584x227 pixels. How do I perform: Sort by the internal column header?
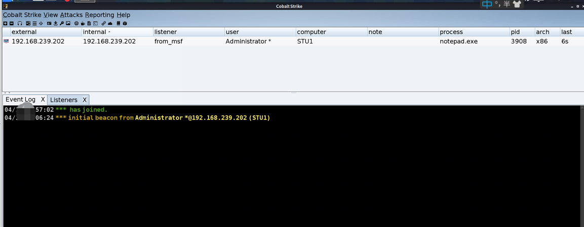[118, 32]
